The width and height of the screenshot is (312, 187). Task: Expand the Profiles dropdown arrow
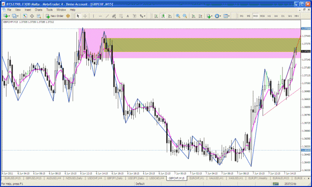click(17, 16)
